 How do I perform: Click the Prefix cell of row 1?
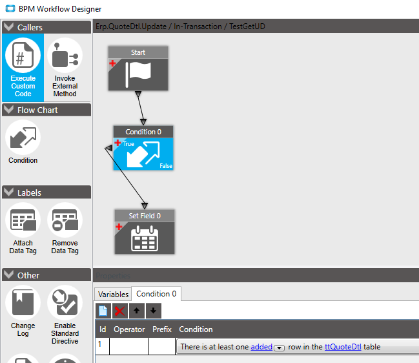pyautogui.click(x=162, y=346)
